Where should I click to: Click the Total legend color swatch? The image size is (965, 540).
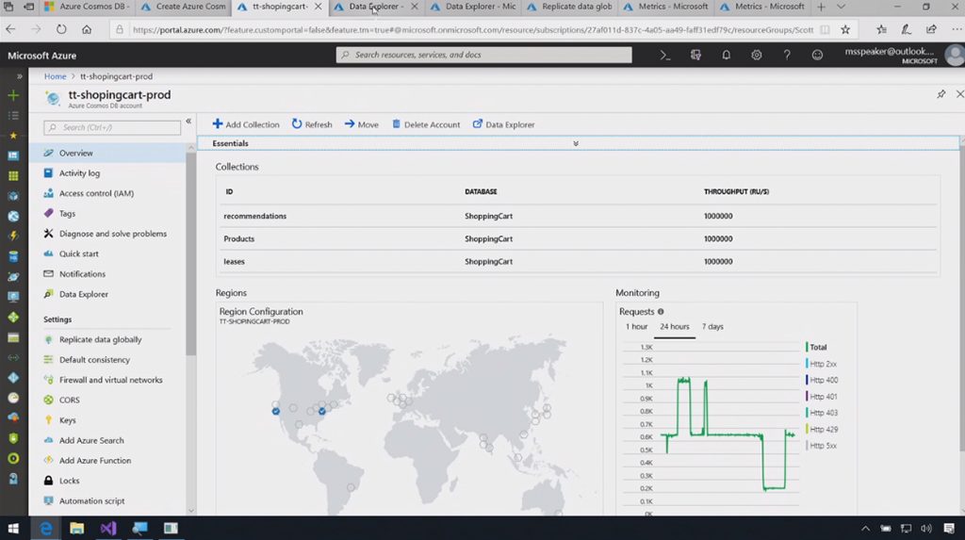coord(807,348)
